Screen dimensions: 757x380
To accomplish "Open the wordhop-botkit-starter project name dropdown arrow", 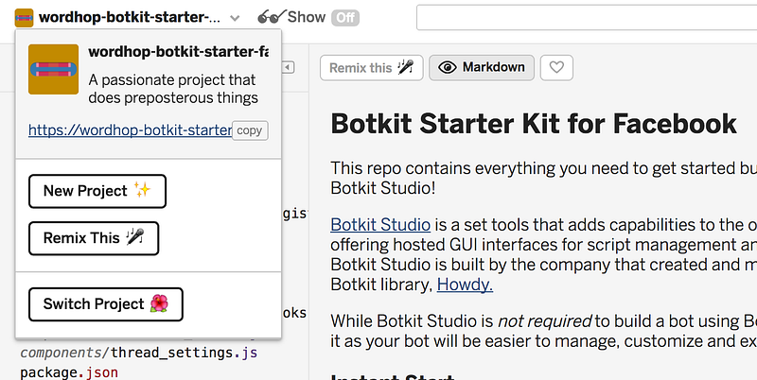I will coord(235,18).
